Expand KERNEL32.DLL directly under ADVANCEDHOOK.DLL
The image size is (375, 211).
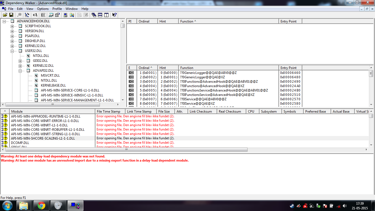click(12, 46)
